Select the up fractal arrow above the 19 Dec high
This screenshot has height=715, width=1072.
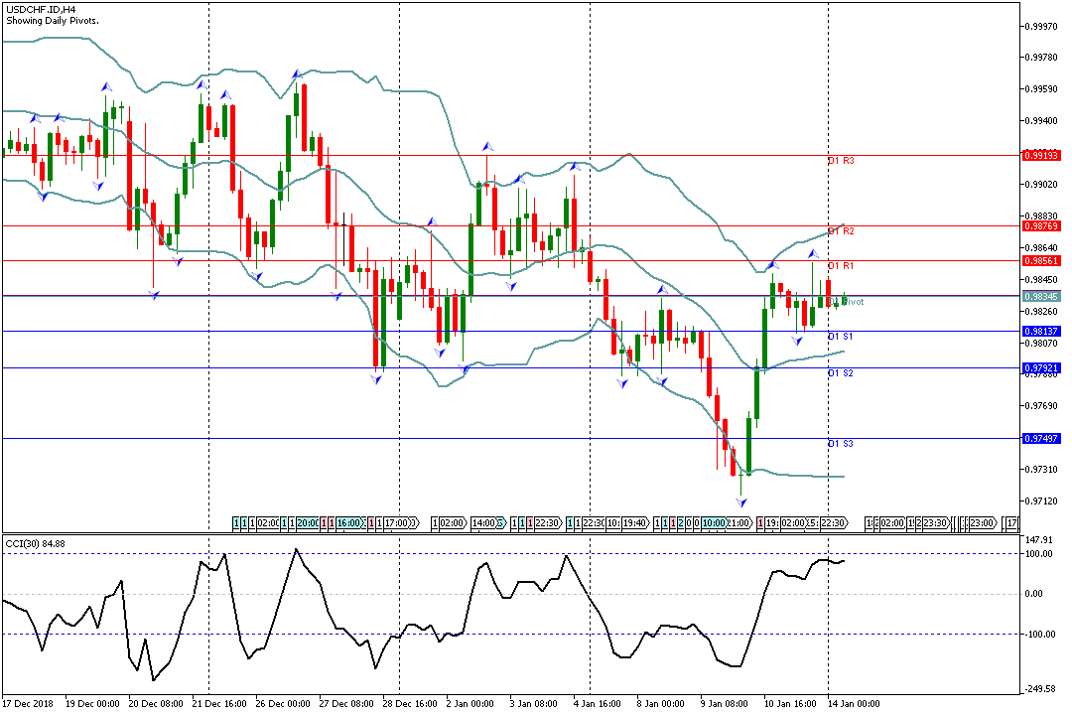pos(106,87)
